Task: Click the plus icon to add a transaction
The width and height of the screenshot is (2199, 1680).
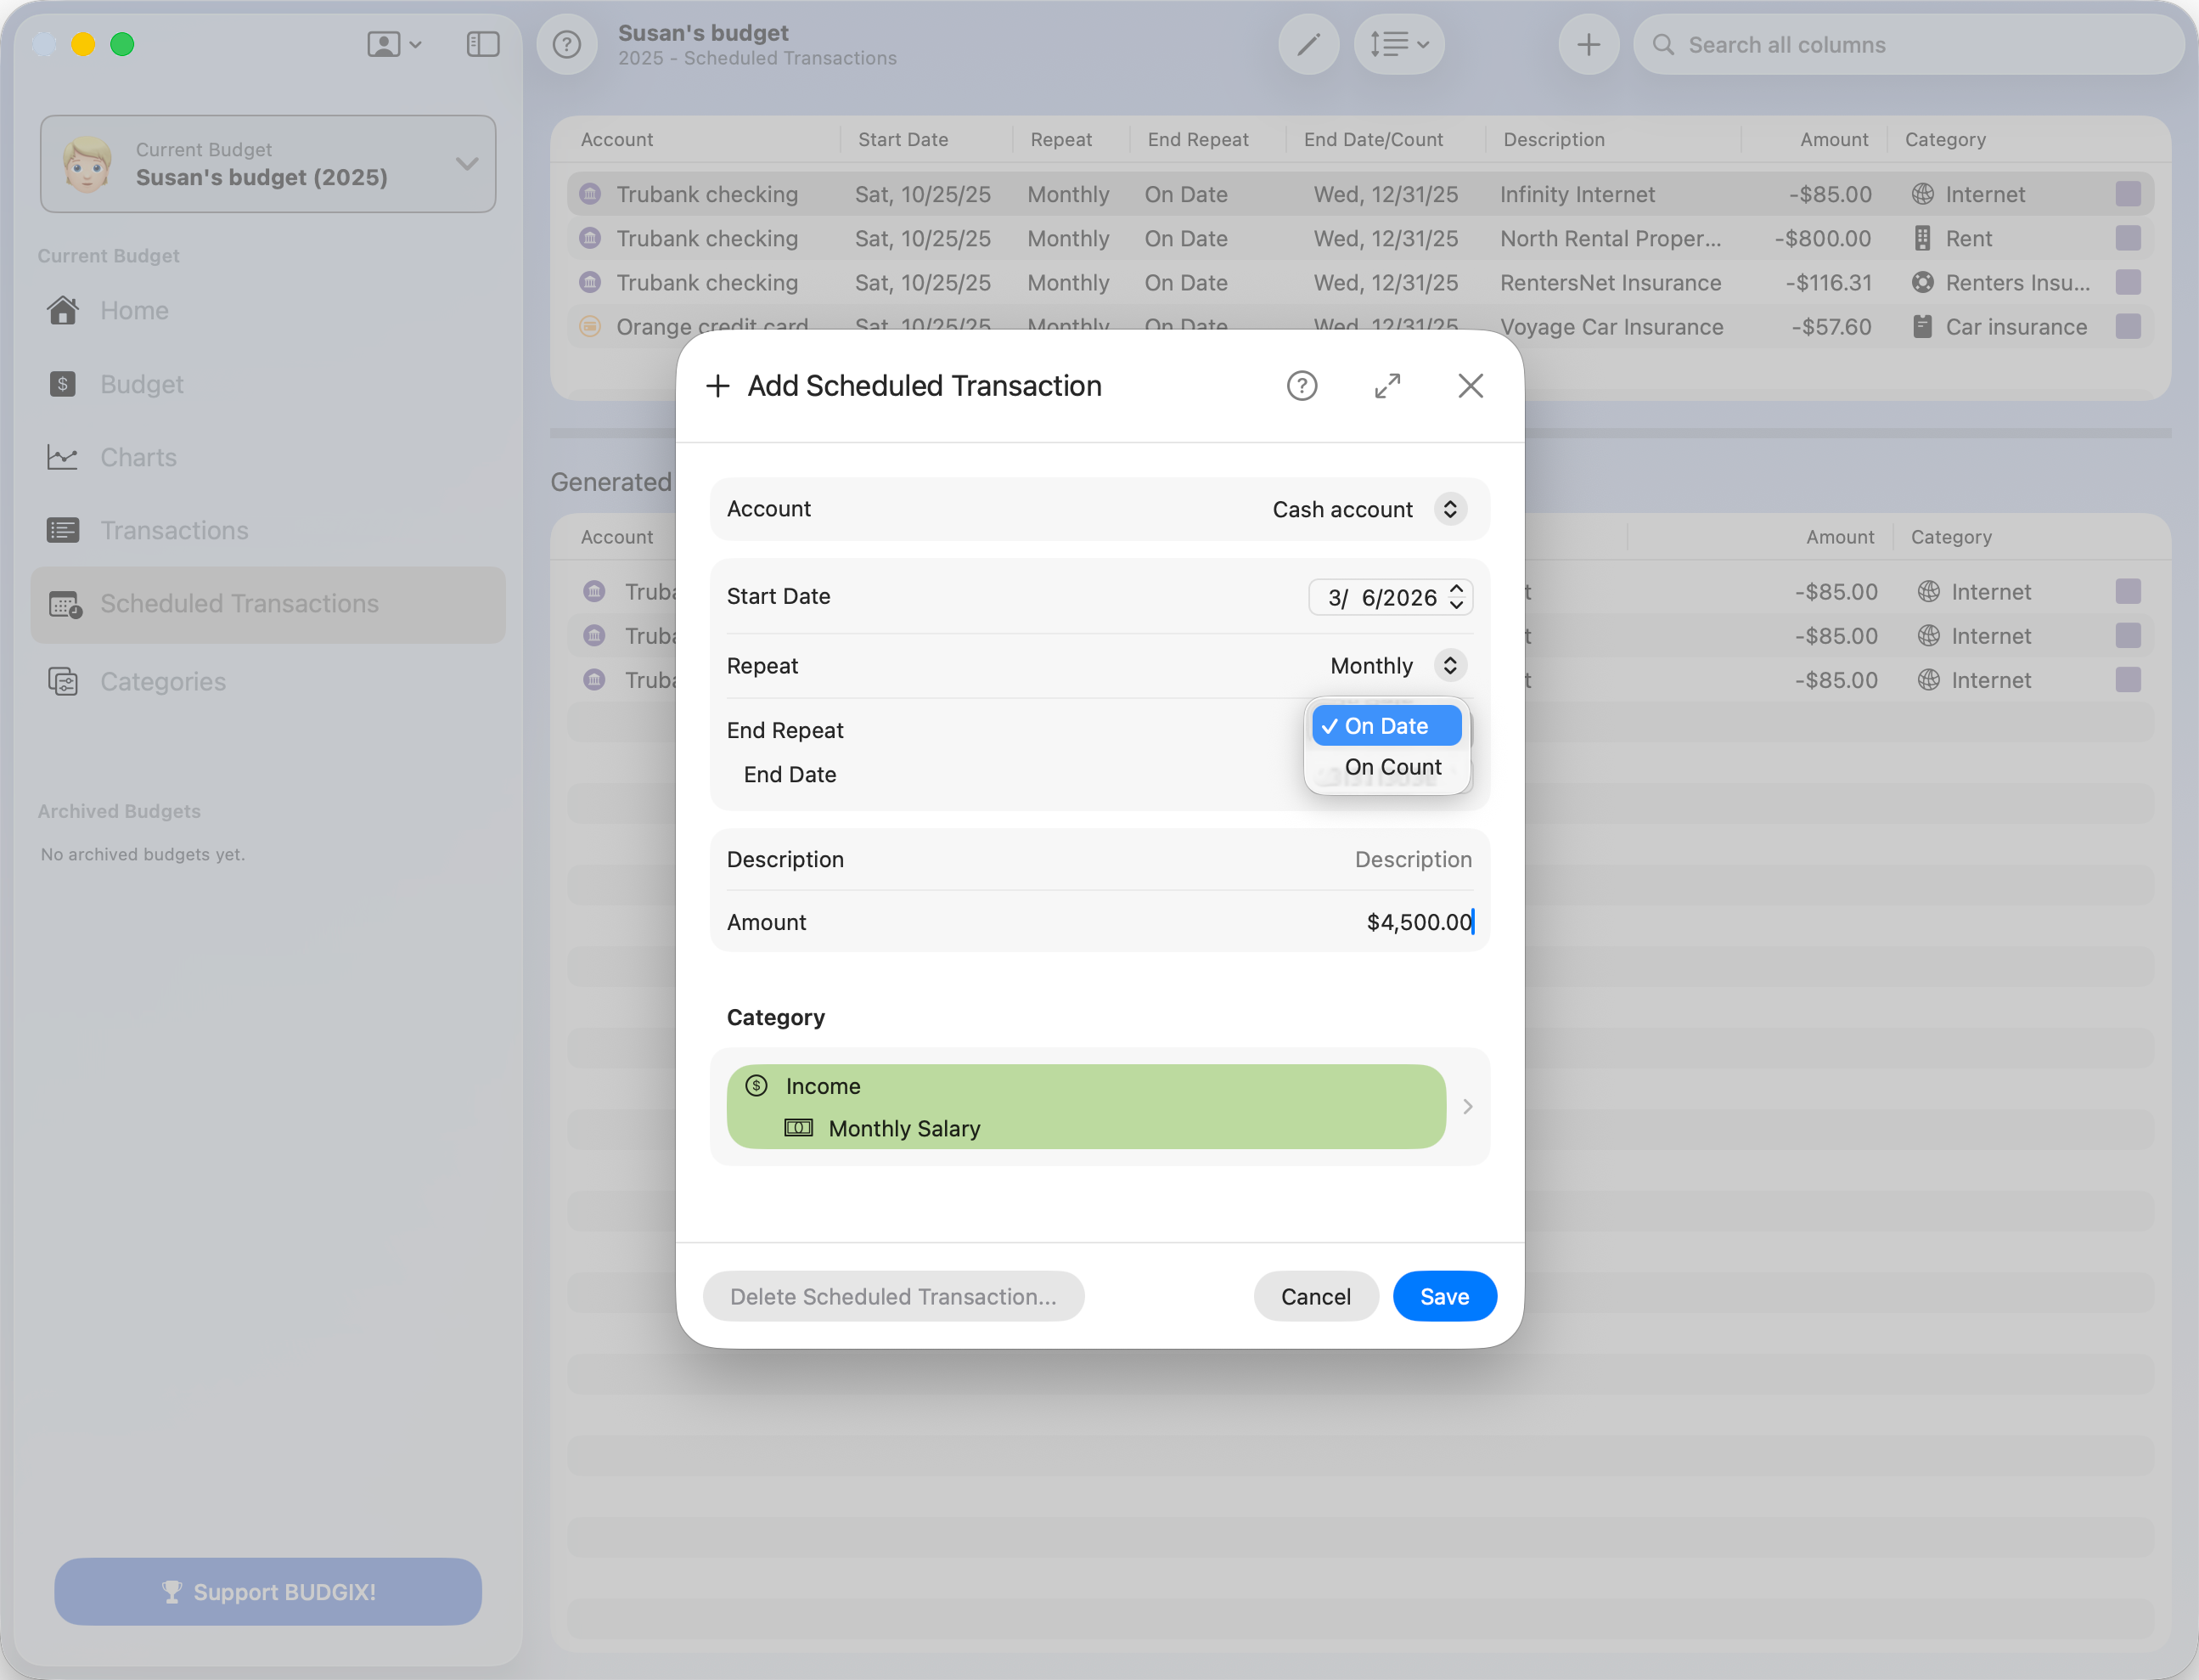Action: click(1589, 44)
